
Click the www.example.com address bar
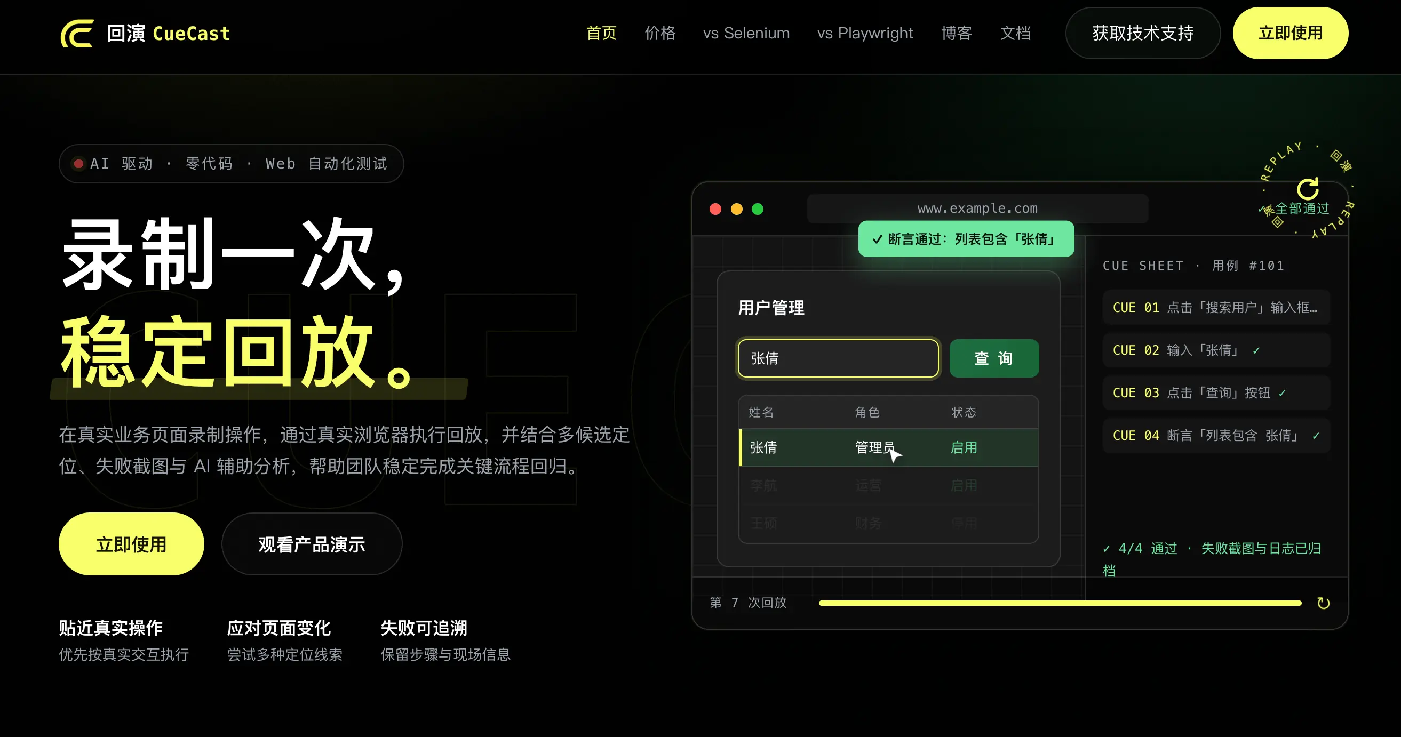tap(977, 209)
